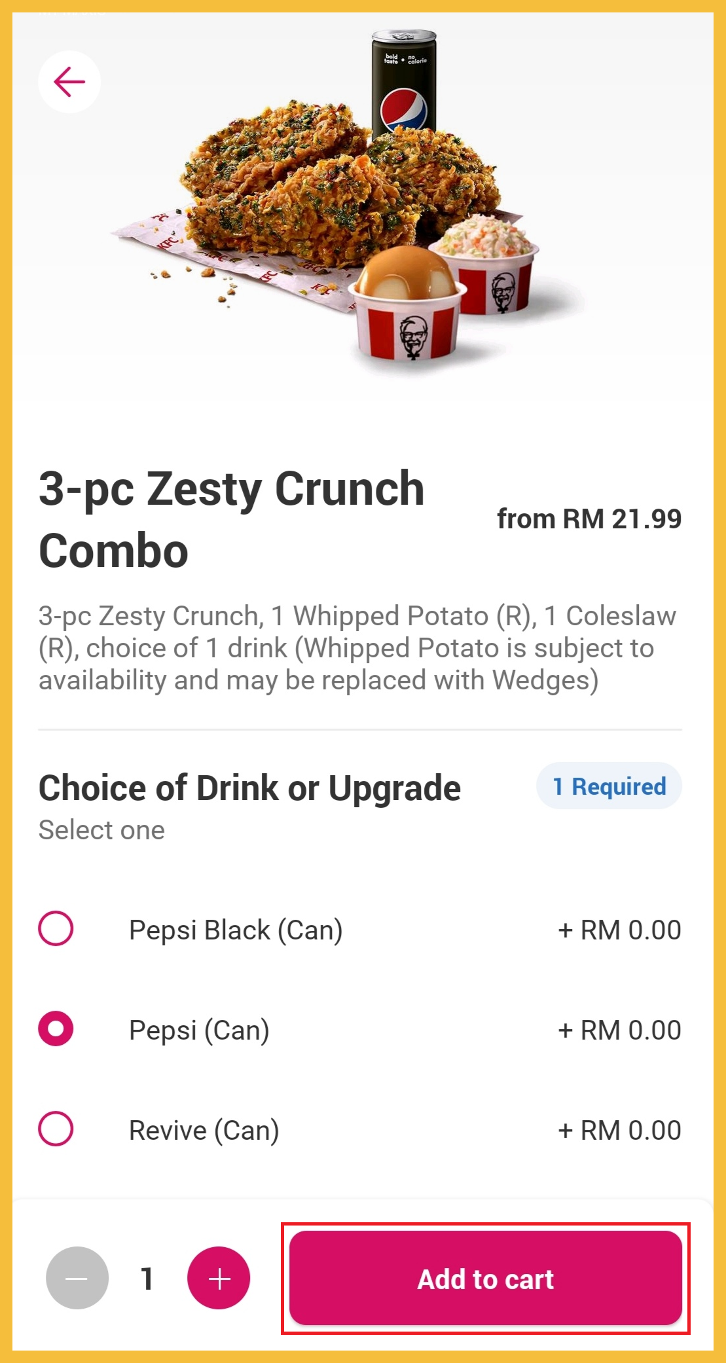Tap the back arrow icon
This screenshot has width=726, height=1363.
coord(69,82)
